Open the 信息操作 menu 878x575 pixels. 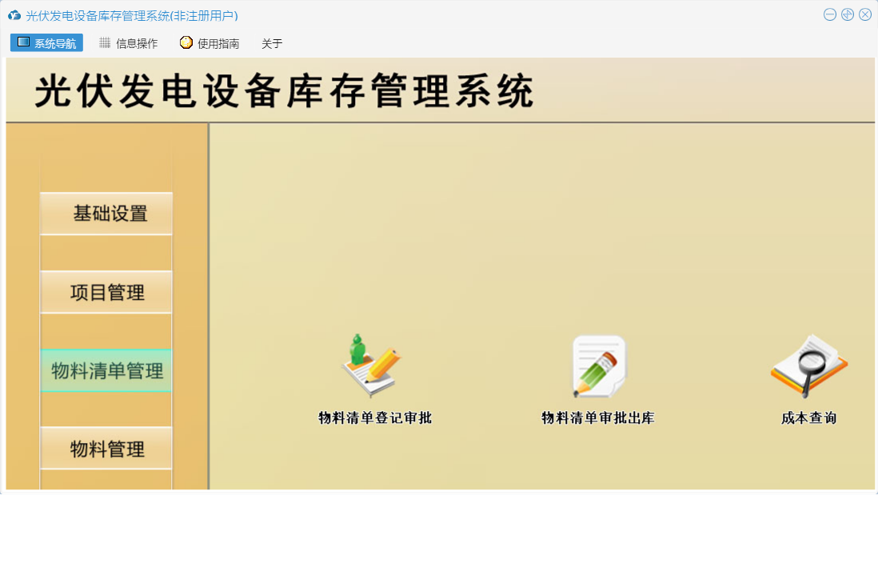[129, 43]
